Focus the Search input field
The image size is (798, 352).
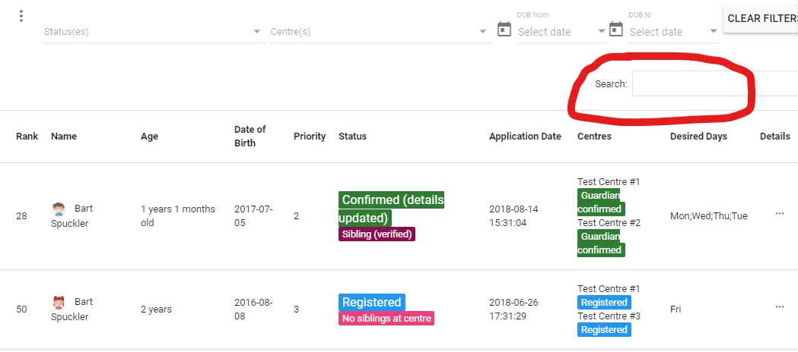[x=714, y=83]
